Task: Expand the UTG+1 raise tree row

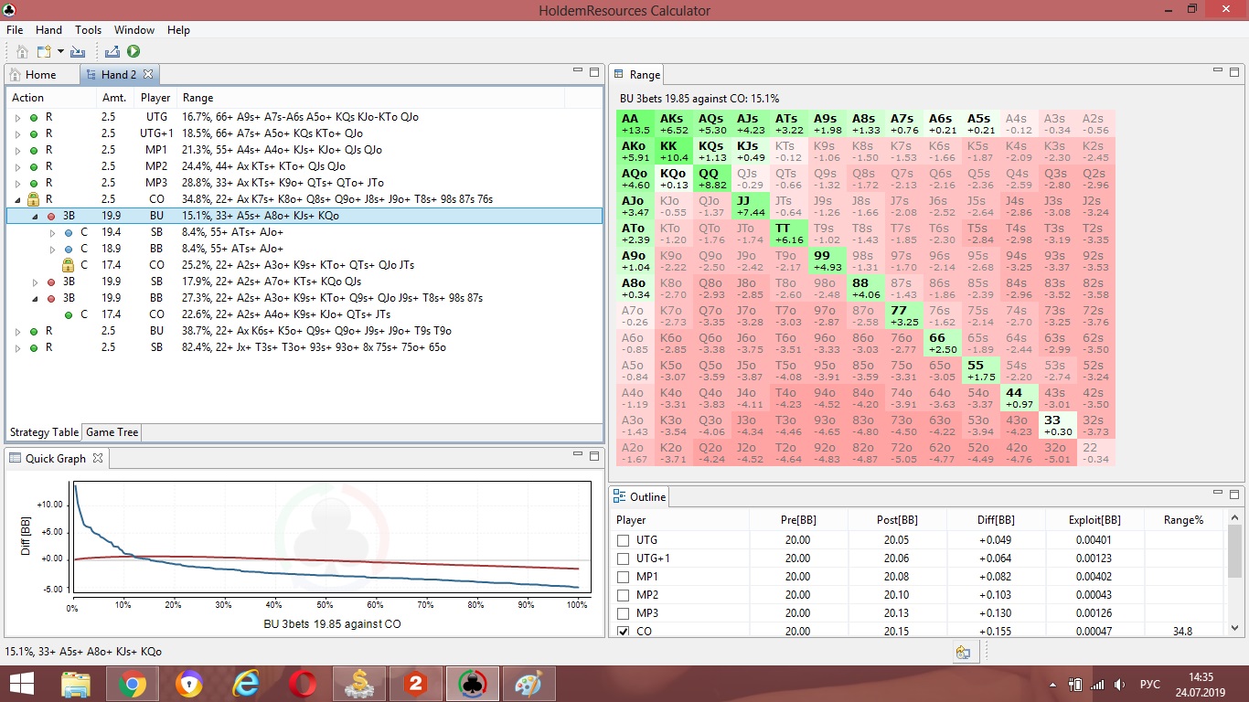Action: click(x=16, y=133)
